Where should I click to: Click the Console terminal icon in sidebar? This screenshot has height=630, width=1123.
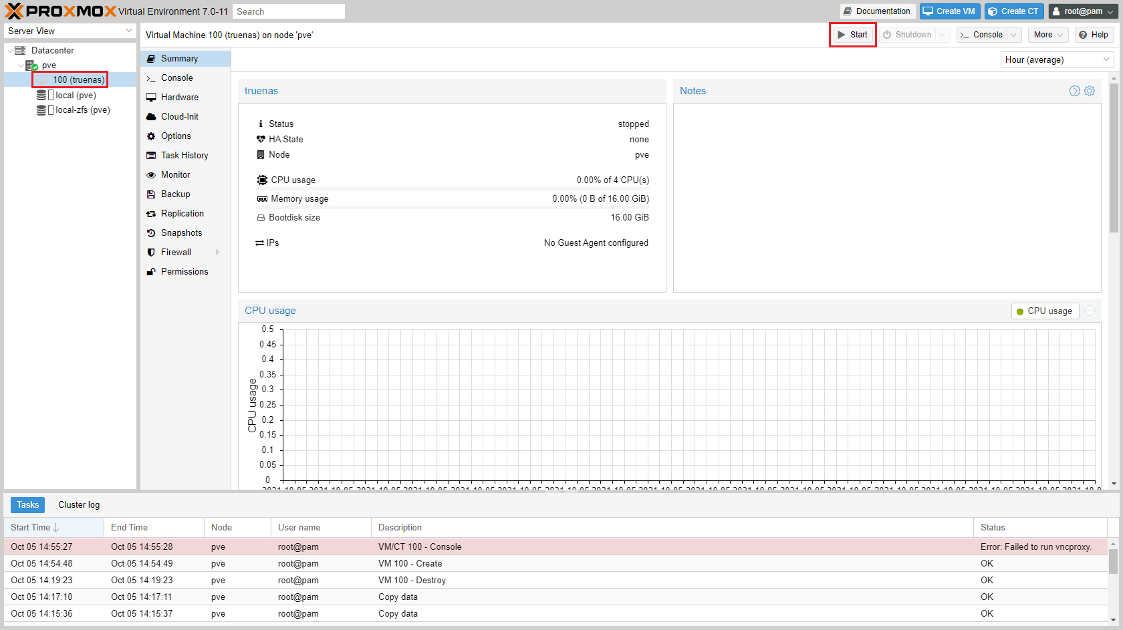(x=151, y=78)
